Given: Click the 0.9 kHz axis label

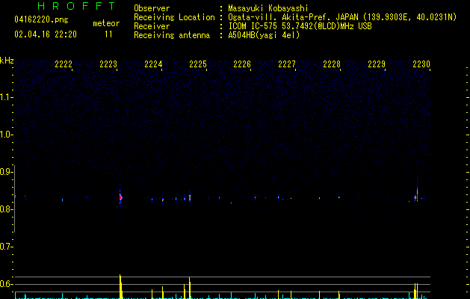Looking at the screenshot, I should click(6, 172).
